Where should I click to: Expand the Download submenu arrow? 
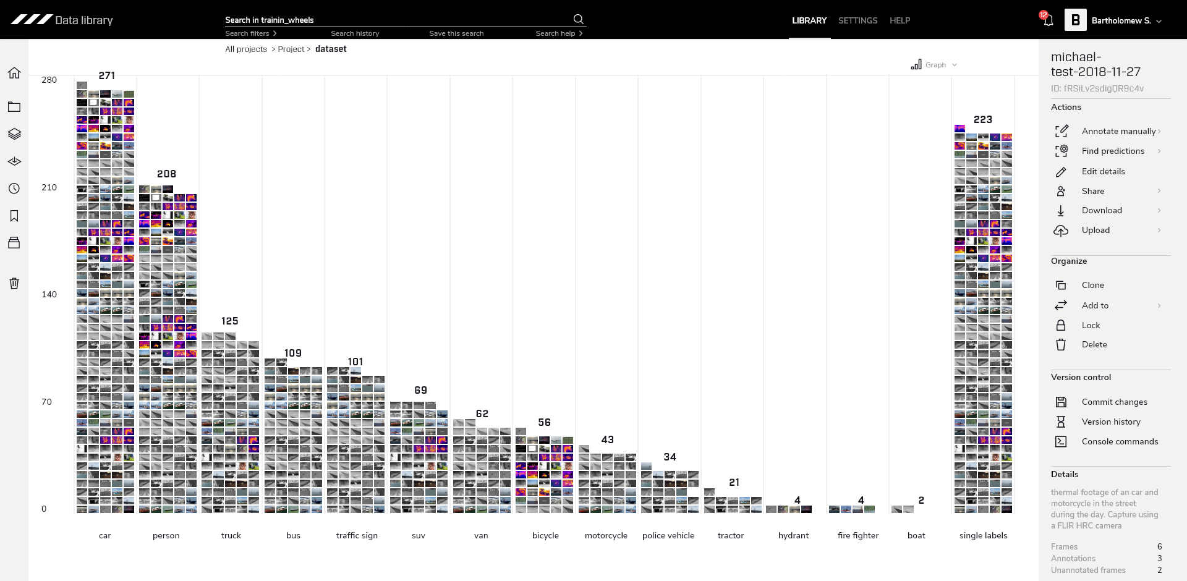pos(1159,211)
